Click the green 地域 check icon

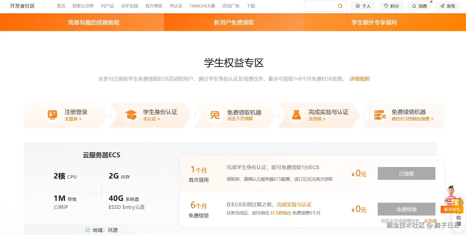(x=88, y=230)
